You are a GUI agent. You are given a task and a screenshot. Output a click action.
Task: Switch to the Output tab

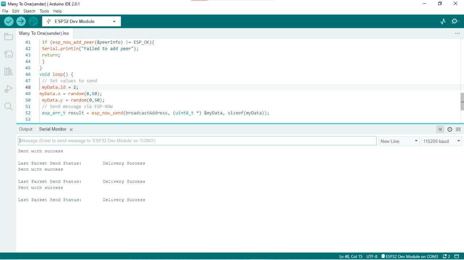tap(25, 129)
